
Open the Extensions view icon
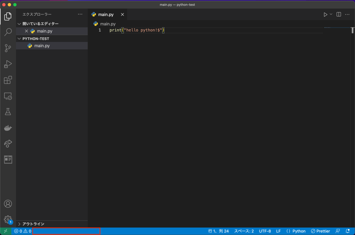coord(8,80)
